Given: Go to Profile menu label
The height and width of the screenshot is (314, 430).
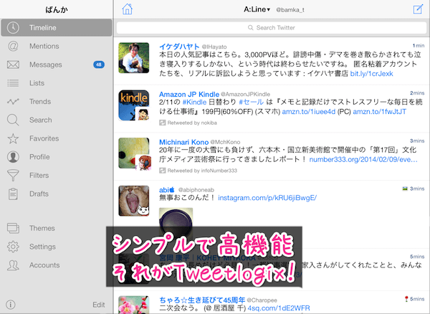Looking at the screenshot, I should pyautogui.click(x=39, y=157).
